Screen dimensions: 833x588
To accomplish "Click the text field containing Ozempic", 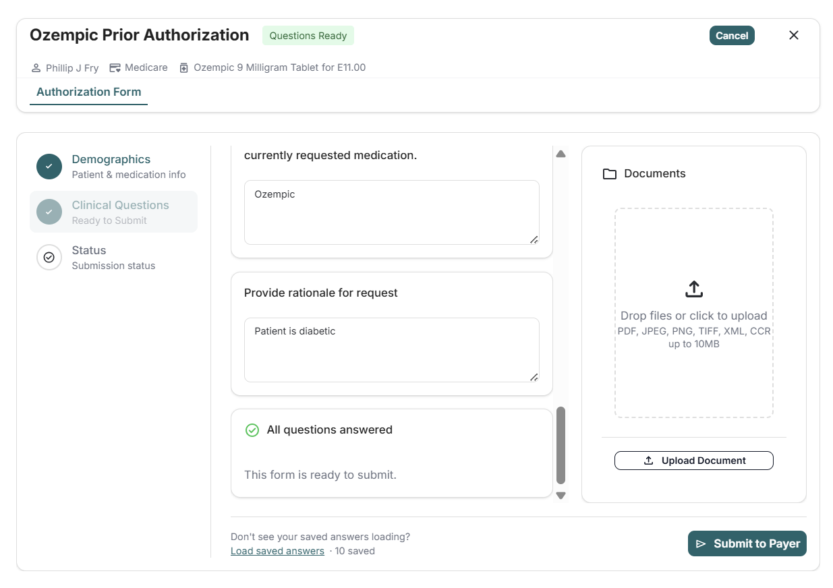I will tap(392, 212).
